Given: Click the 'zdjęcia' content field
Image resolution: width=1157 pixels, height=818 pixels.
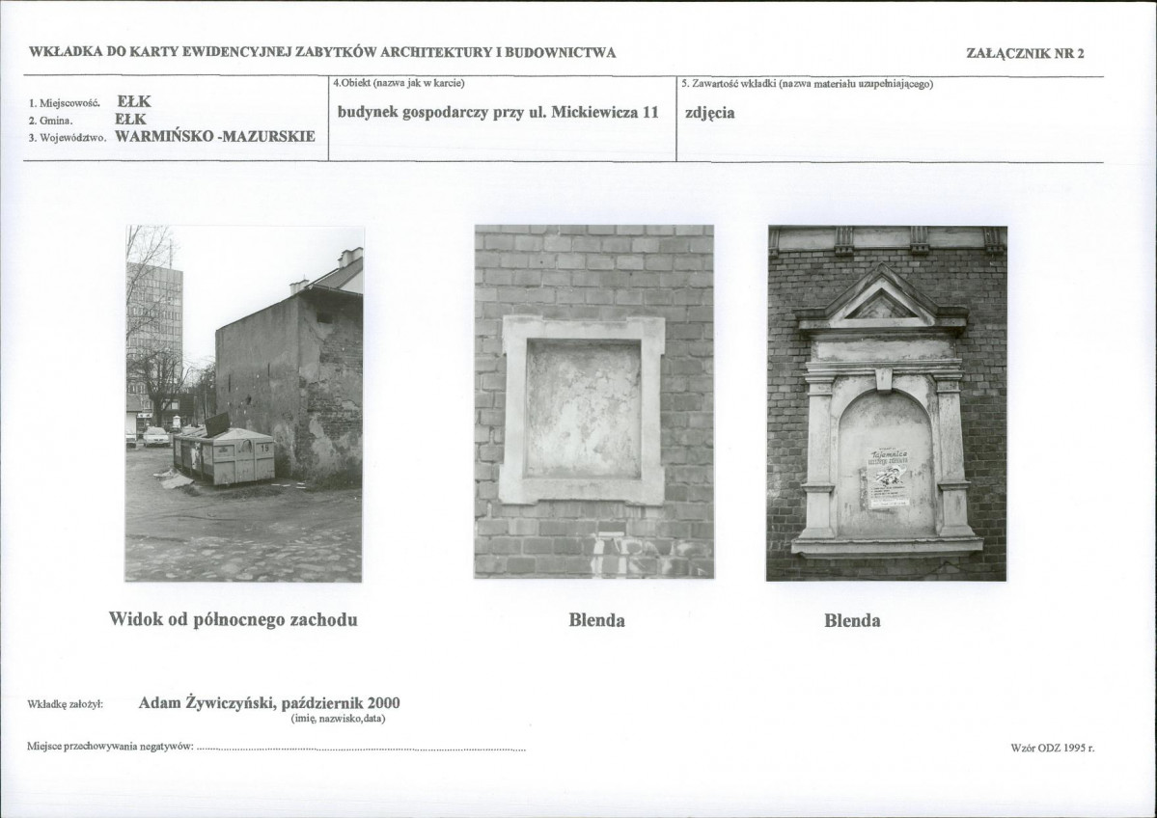Looking at the screenshot, I should pyautogui.click(x=710, y=113).
